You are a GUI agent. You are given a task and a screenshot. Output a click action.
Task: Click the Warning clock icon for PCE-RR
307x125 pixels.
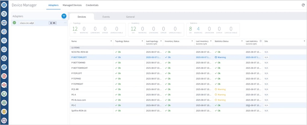point(216,89)
